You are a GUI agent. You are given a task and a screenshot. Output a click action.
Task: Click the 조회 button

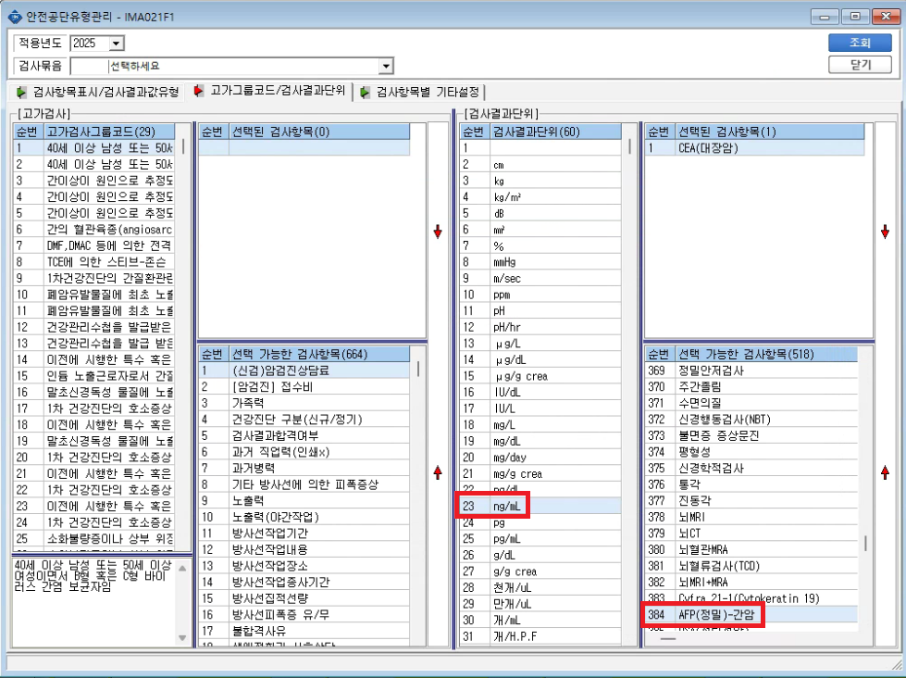(x=860, y=43)
